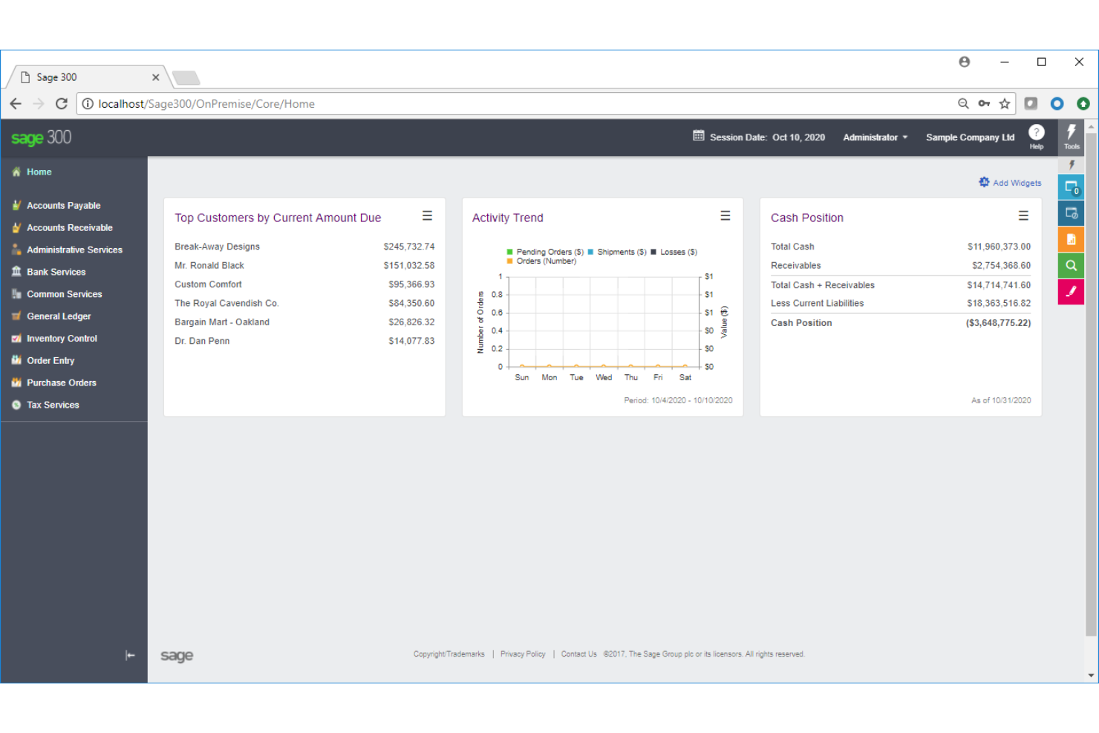Click the session date calendar icon

pos(698,137)
